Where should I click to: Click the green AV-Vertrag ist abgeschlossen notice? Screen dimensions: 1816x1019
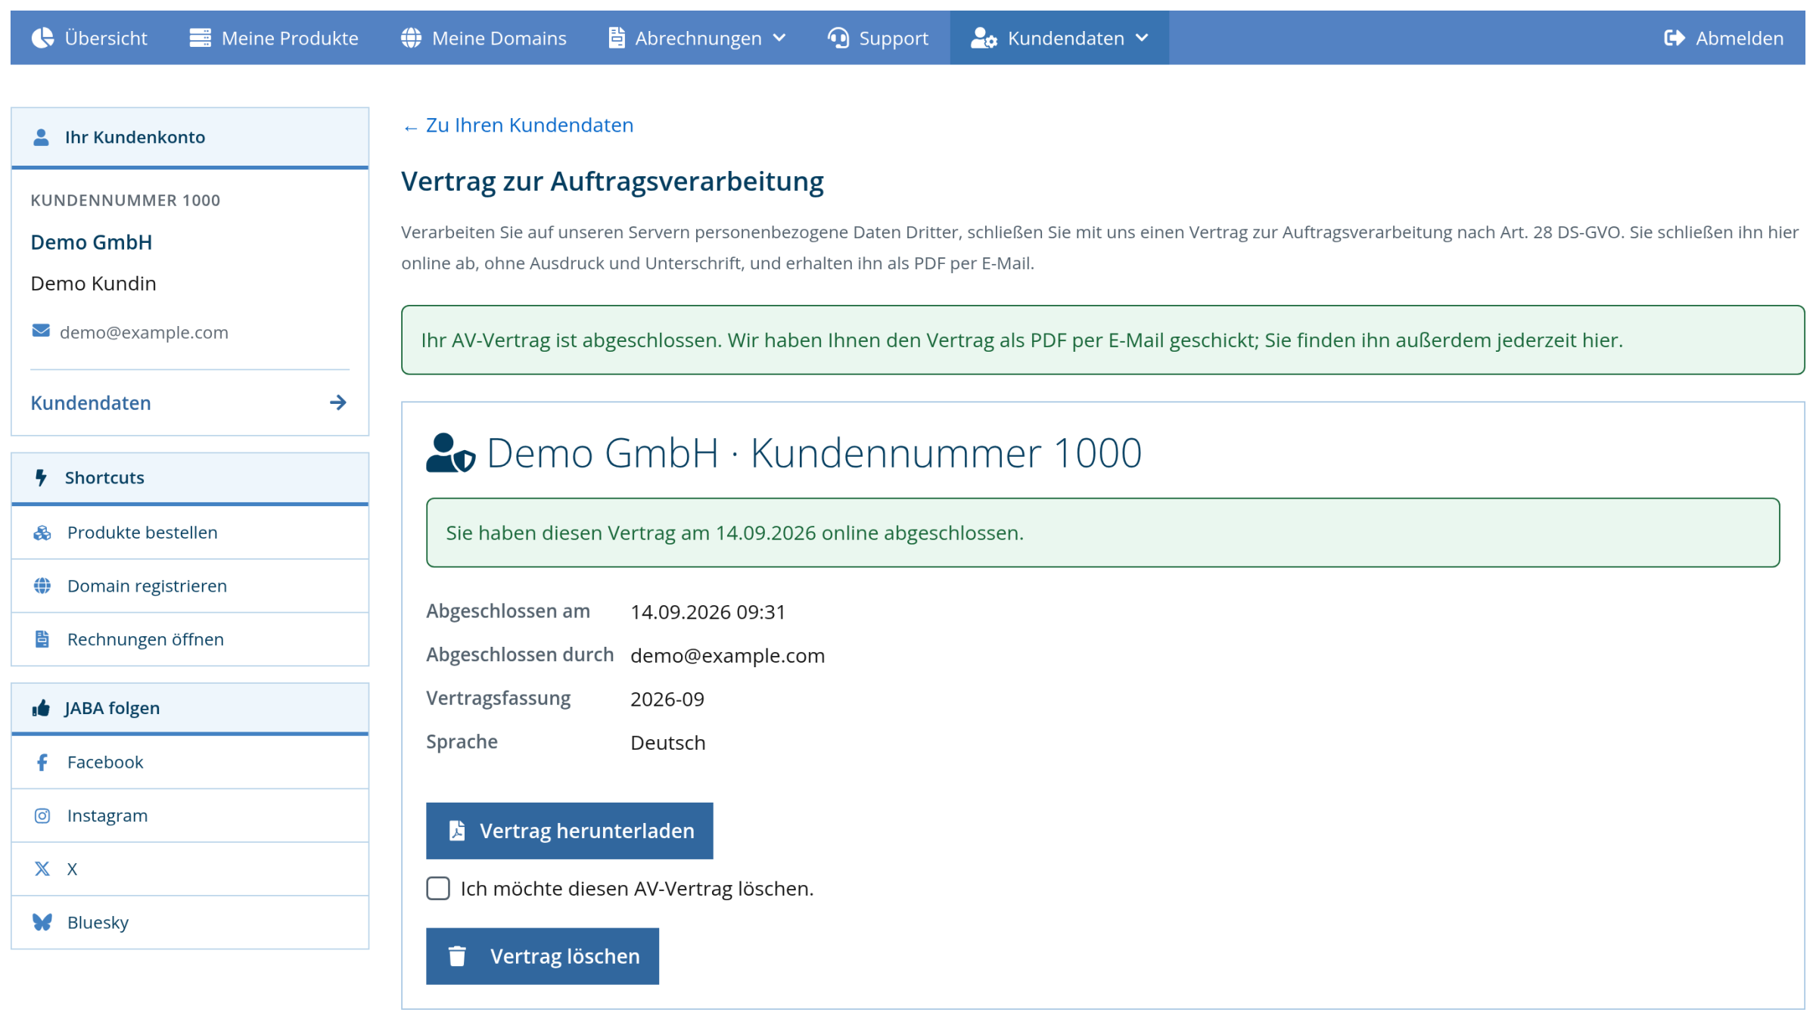click(1103, 340)
